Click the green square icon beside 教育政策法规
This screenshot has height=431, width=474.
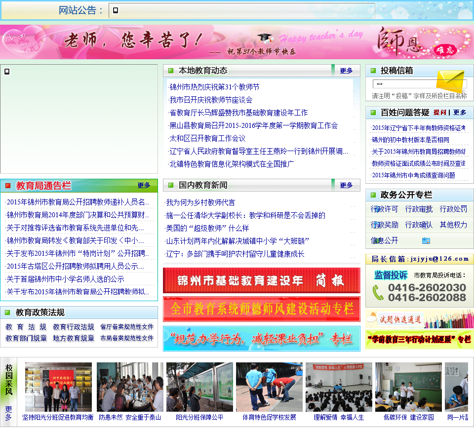point(7,313)
